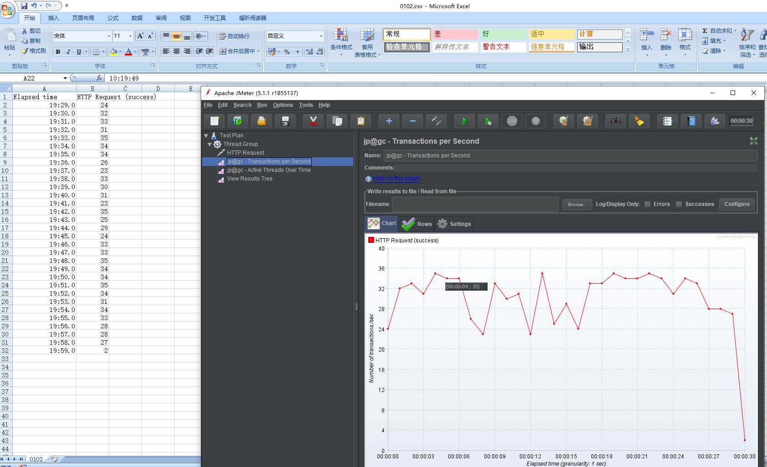Screen dimensions: 767x467
Task: Collapse all tree nodes with minus icon
Action: coord(413,121)
